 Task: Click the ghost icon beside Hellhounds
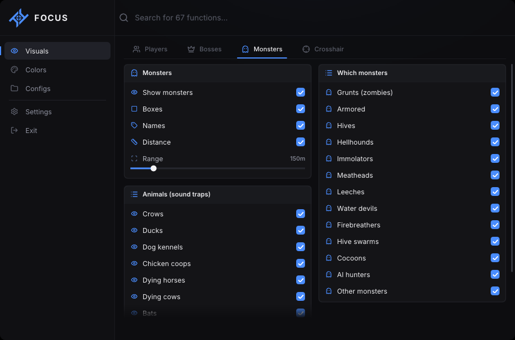(x=329, y=142)
